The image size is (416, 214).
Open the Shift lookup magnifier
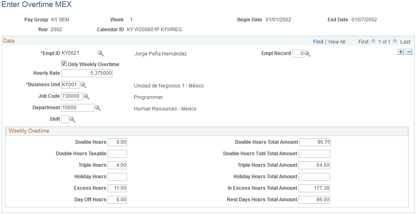click(x=72, y=120)
